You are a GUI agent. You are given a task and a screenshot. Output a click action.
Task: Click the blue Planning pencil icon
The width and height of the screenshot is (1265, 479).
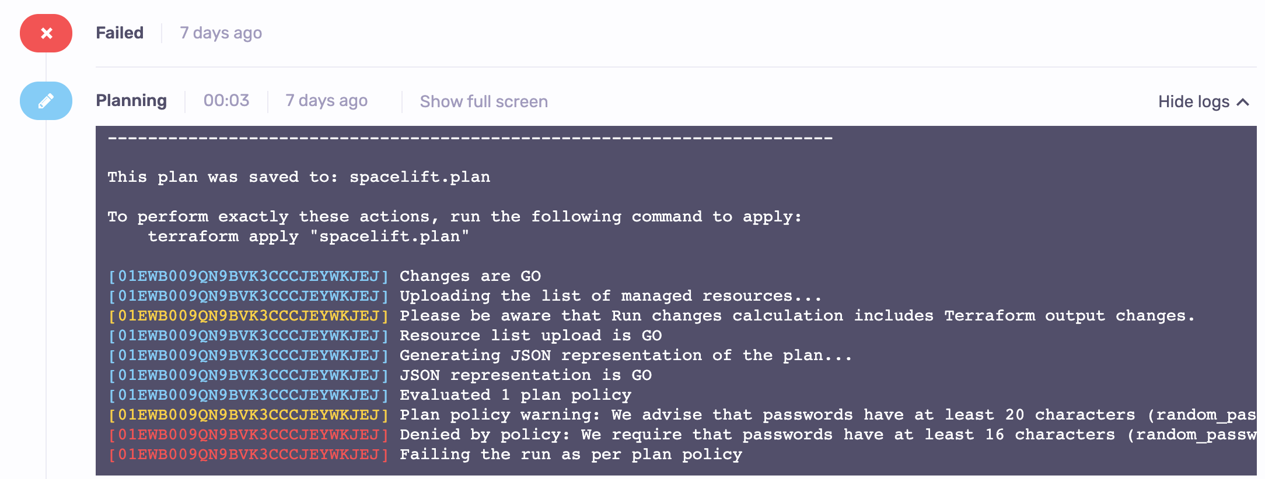[x=46, y=101]
